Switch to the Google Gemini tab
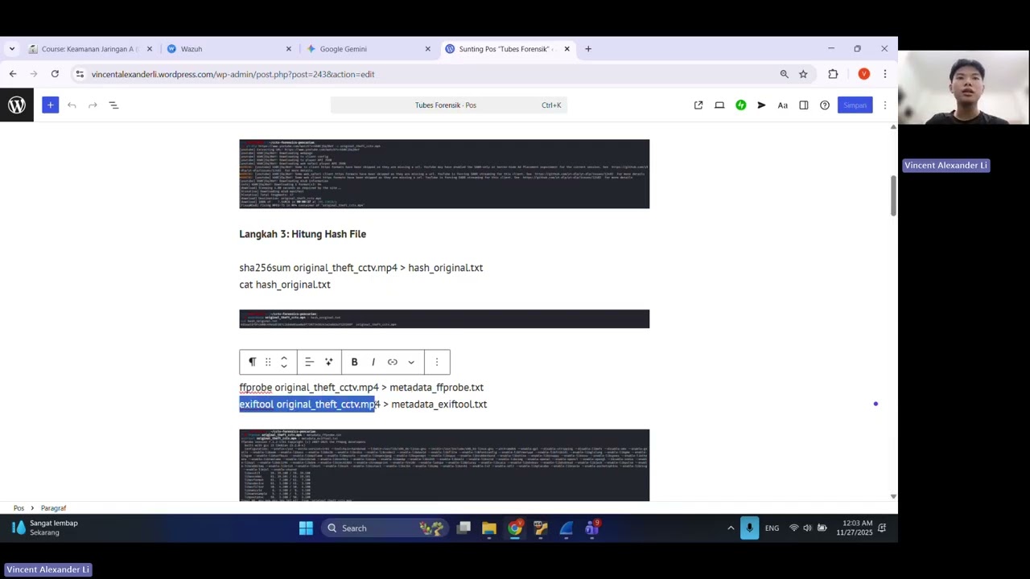The width and height of the screenshot is (1030, 579). [366, 49]
